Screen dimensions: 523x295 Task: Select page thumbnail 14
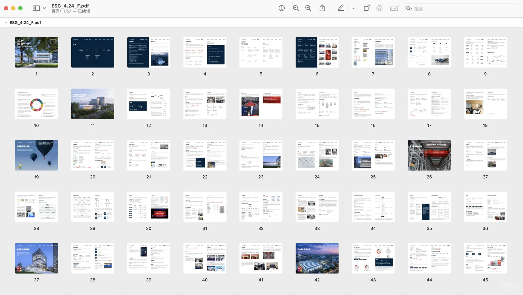click(261, 104)
